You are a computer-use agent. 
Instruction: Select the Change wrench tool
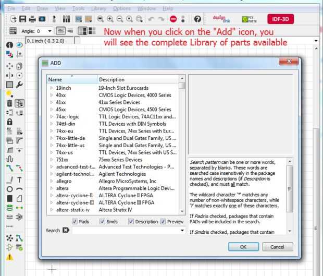(x=19, y=85)
